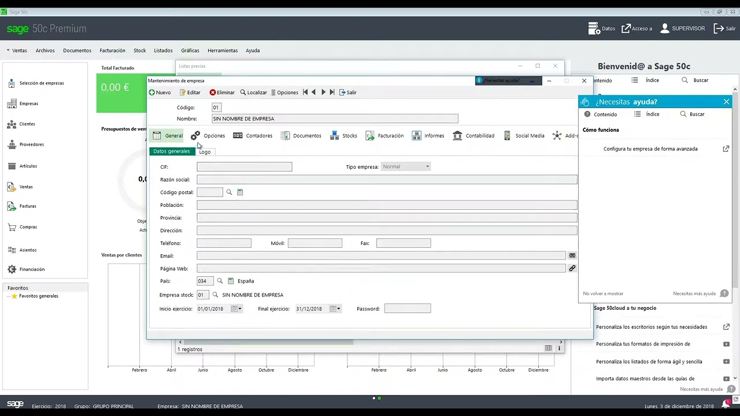Open the Ventas dropdown menu

coord(17,50)
